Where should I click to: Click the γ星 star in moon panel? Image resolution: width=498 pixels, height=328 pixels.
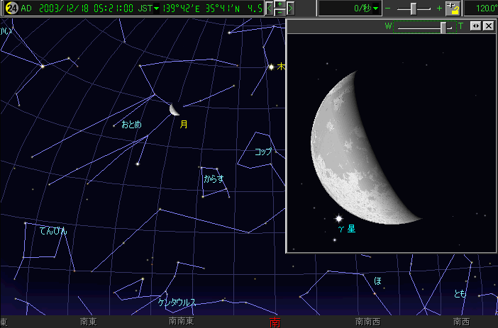[339, 218]
